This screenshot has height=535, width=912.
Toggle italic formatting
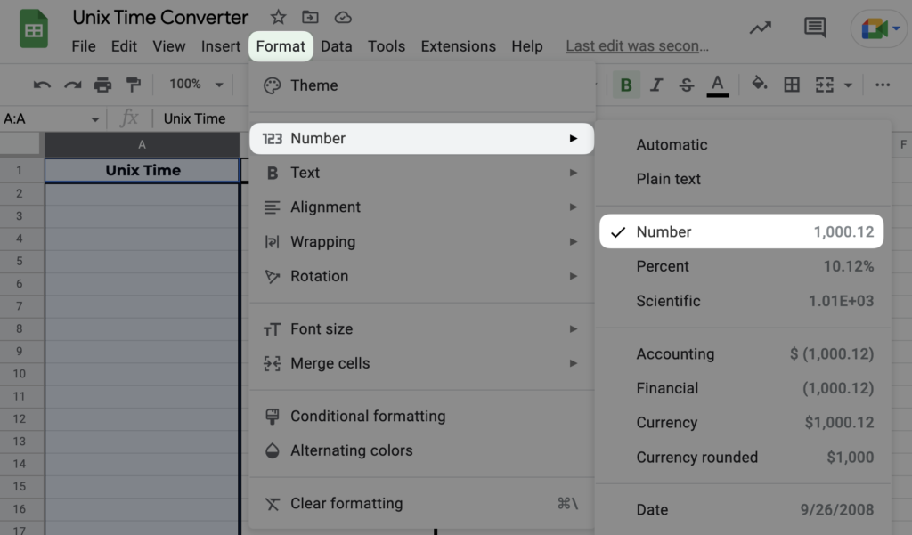[656, 85]
